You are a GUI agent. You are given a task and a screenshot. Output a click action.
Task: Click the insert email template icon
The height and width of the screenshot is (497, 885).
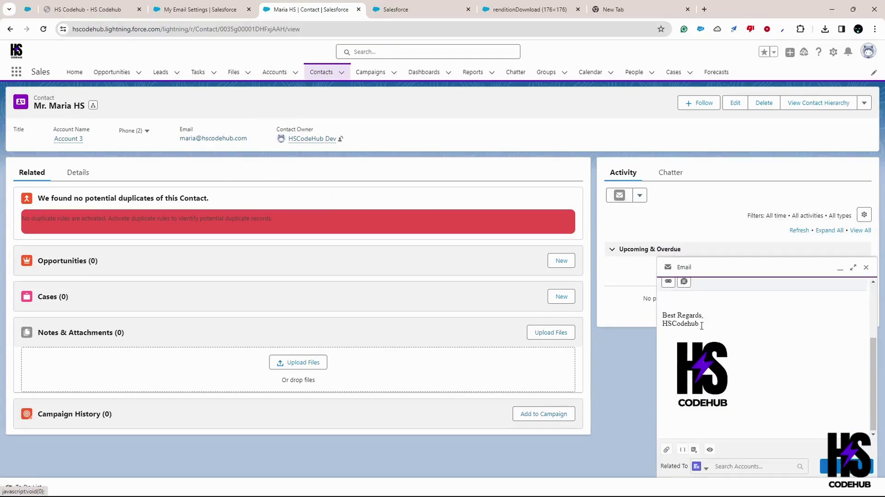[694, 450]
